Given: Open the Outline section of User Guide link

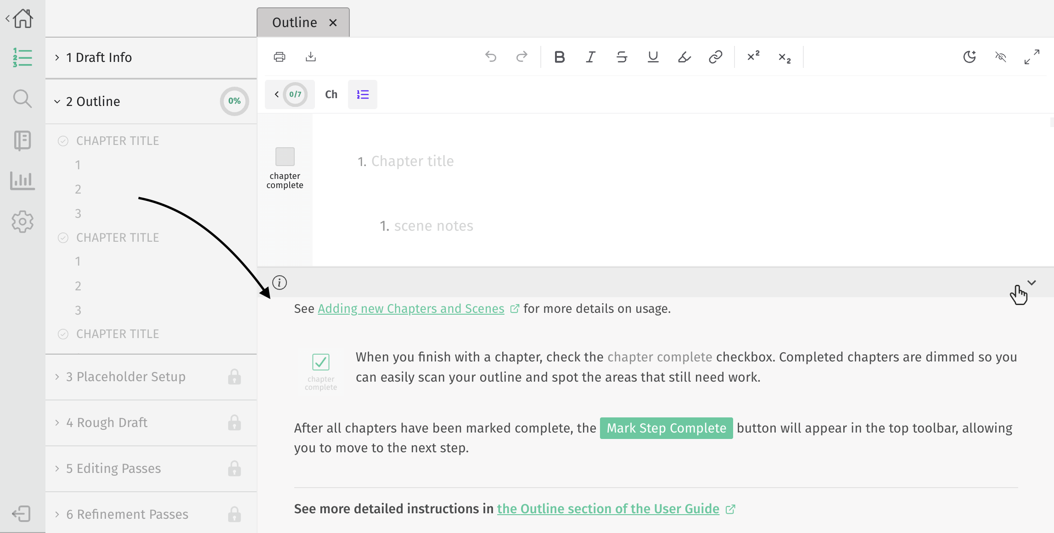Looking at the screenshot, I should (x=608, y=509).
